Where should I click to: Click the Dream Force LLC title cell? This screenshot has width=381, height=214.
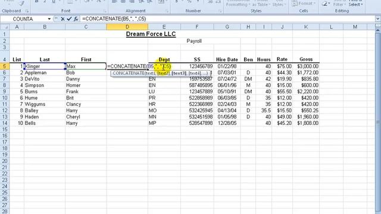click(151, 34)
